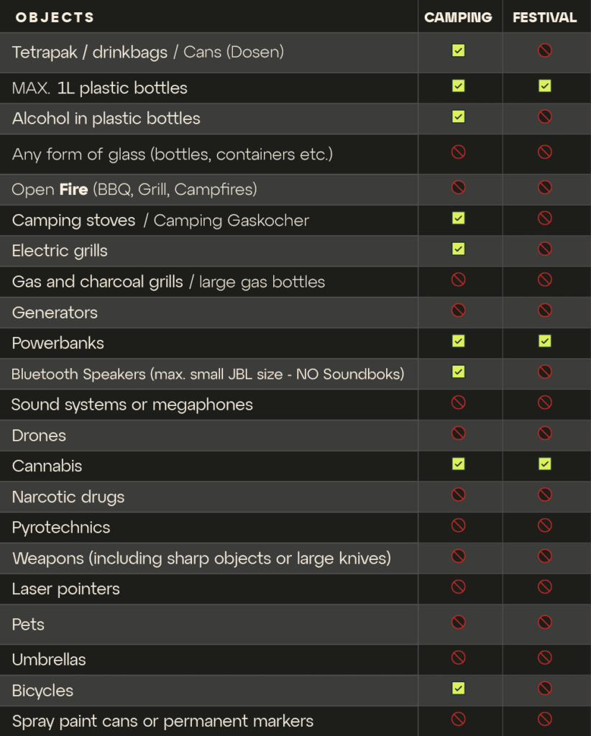The image size is (591, 736).
Task: Click the OBJECTS header label
Action: point(55,17)
